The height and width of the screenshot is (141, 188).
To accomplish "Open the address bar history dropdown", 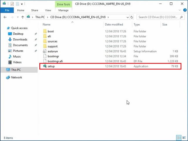I will [127, 17].
